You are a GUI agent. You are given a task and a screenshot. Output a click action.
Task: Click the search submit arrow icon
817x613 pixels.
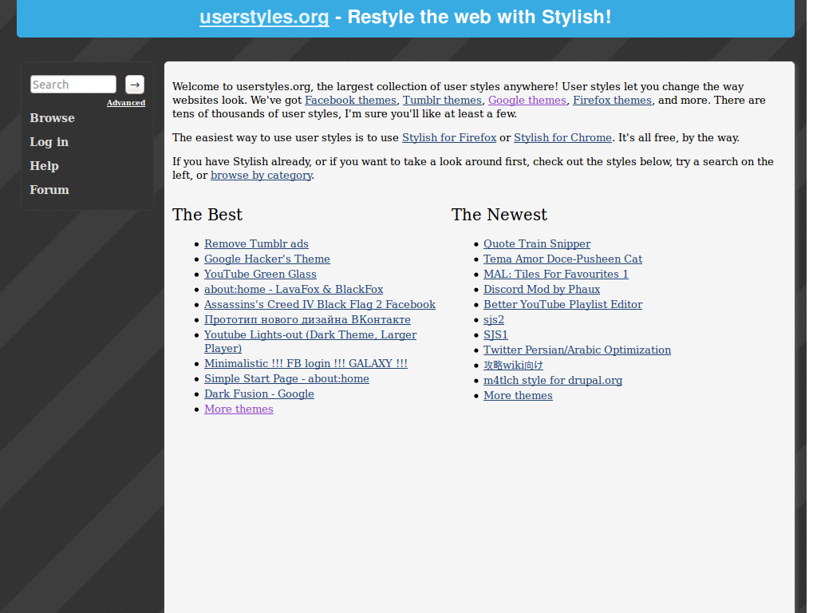pyautogui.click(x=134, y=84)
